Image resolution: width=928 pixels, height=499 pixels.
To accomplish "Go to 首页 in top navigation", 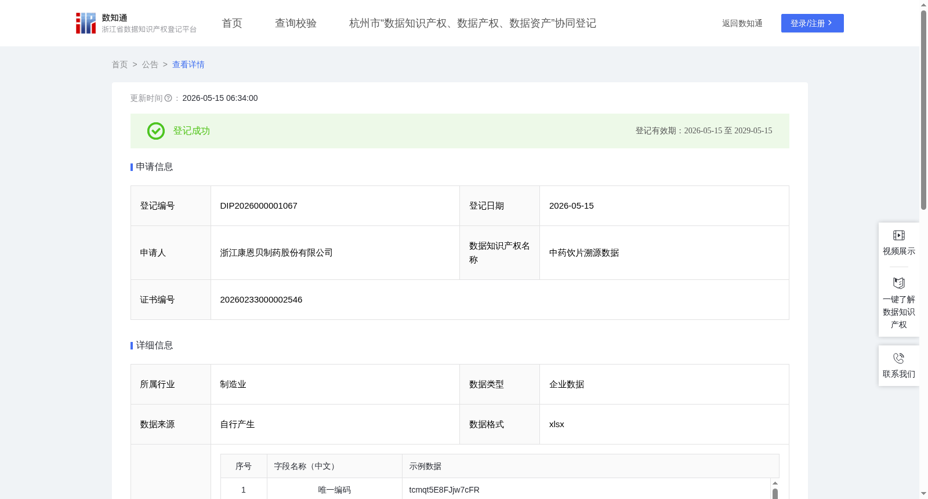I will (232, 23).
